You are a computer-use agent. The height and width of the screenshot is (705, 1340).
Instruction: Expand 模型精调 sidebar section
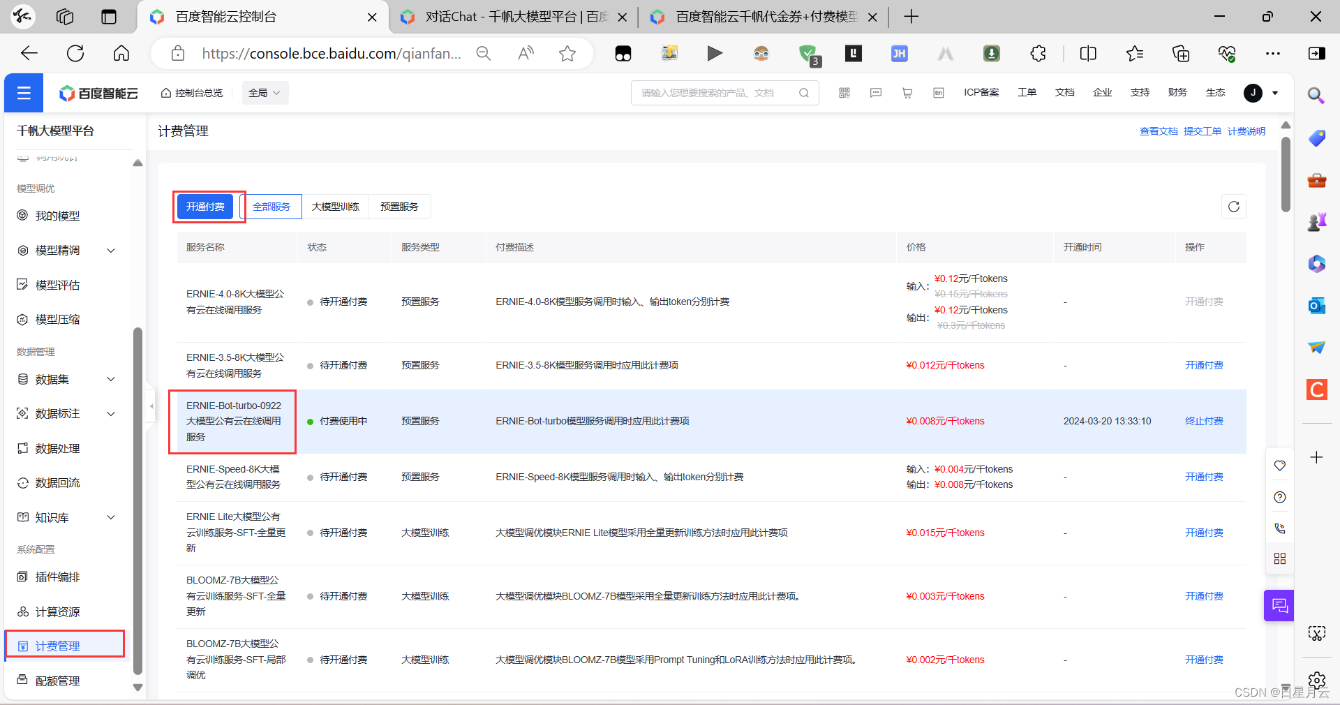(66, 250)
